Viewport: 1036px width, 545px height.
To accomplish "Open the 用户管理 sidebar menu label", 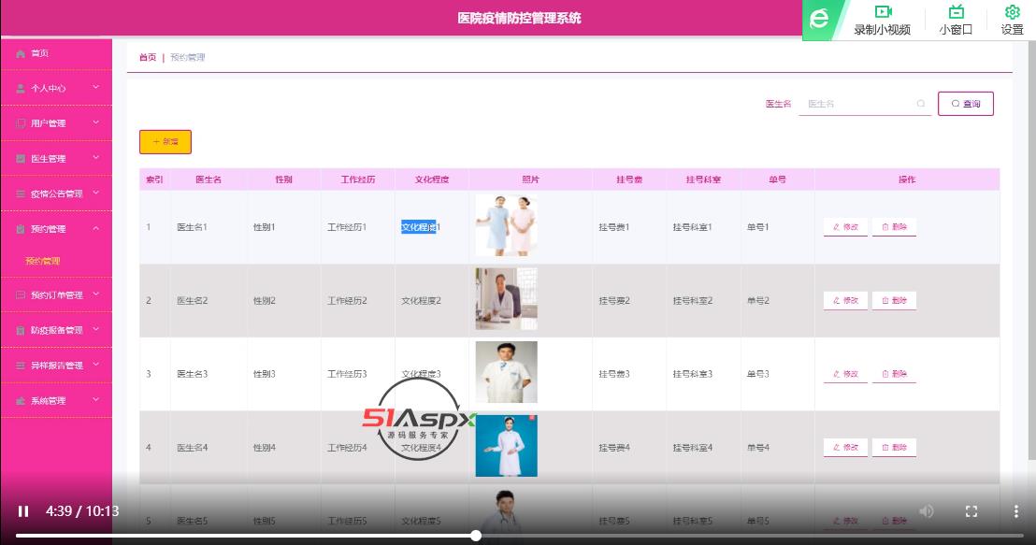I will [x=49, y=123].
